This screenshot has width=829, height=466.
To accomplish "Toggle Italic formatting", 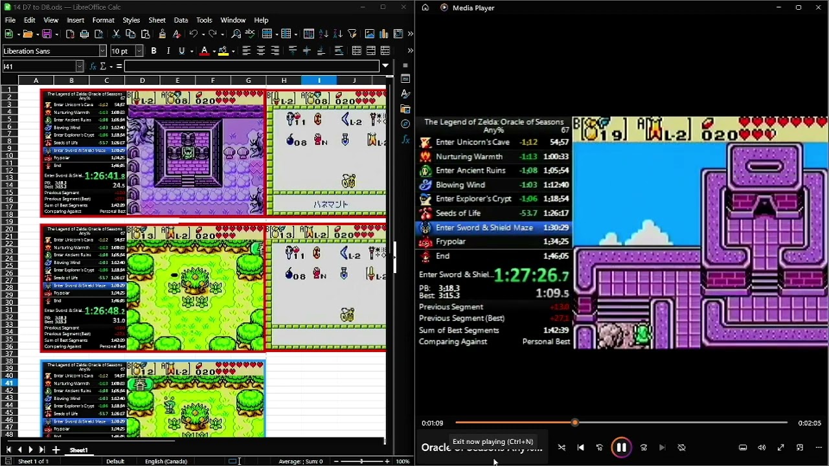I will pyautogui.click(x=168, y=50).
